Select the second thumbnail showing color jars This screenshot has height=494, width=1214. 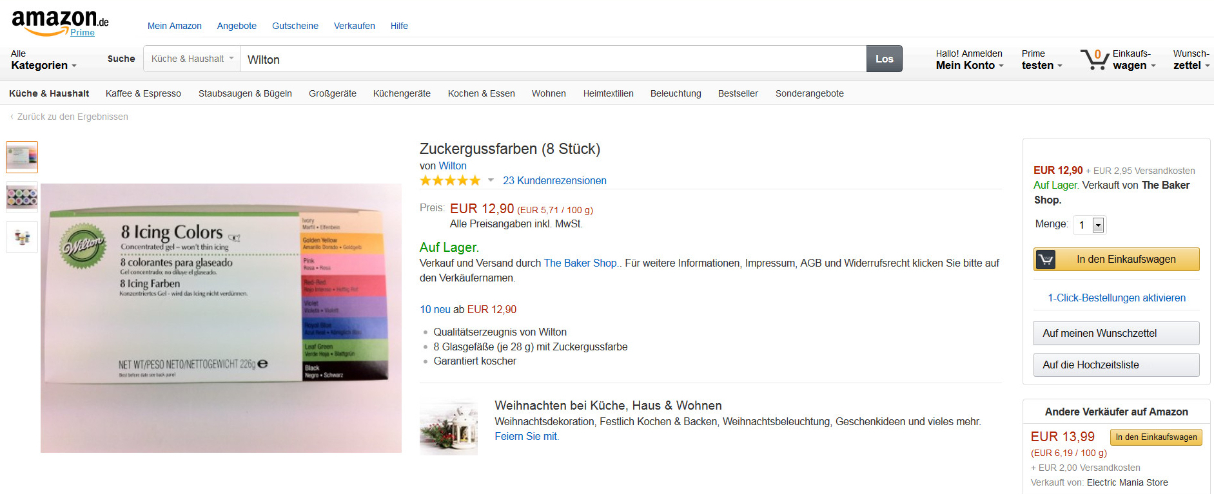click(22, 197)
